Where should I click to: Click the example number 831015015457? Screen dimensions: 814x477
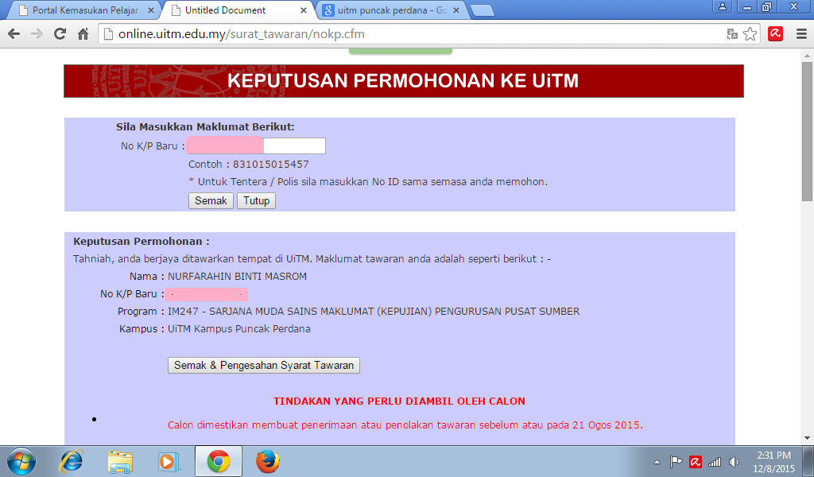(x=271, y=165)
